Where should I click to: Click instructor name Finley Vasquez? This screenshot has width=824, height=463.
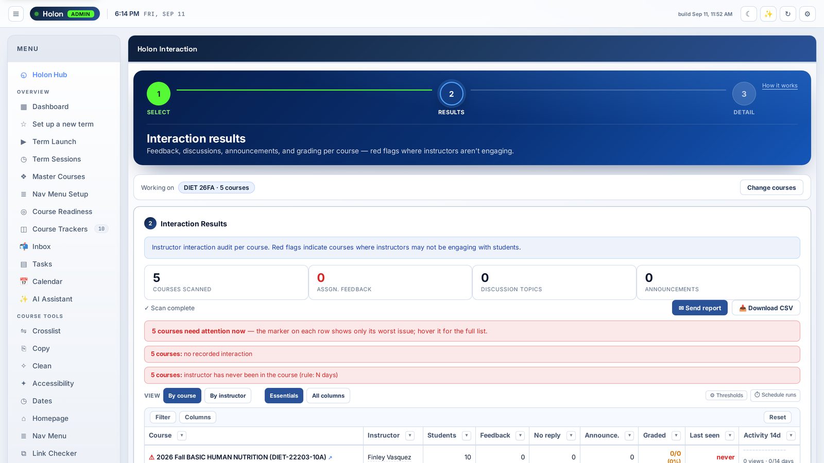(389, 457)
